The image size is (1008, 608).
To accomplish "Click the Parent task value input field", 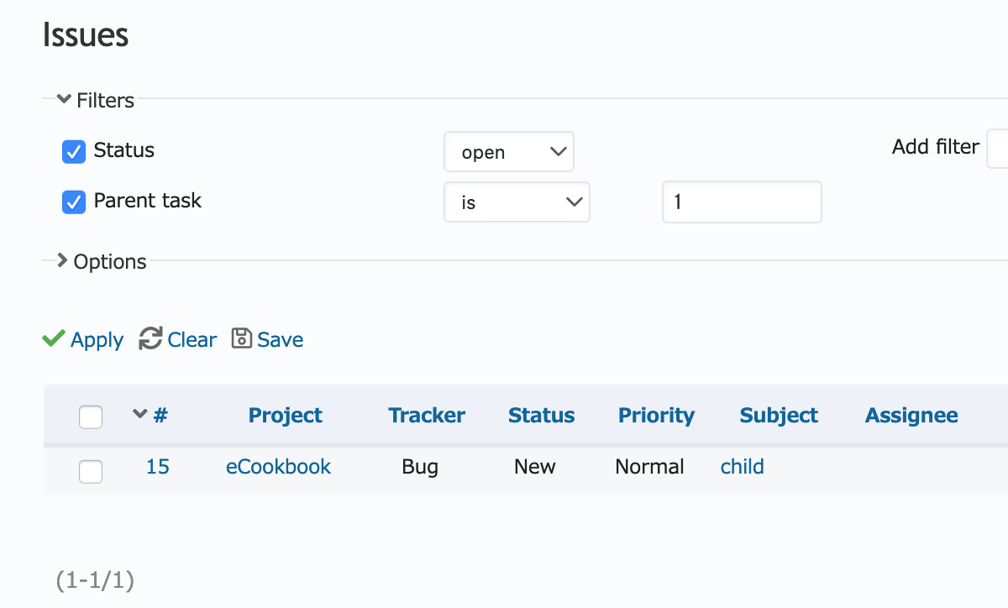I will (x=742, y=202).
